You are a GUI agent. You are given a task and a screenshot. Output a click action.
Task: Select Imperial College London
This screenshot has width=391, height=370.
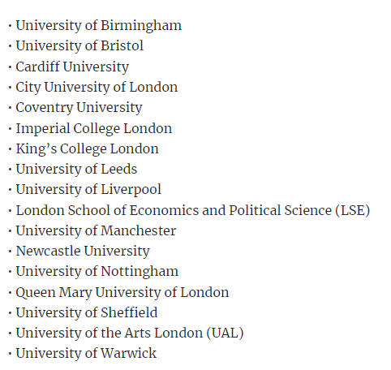point(94,129)
